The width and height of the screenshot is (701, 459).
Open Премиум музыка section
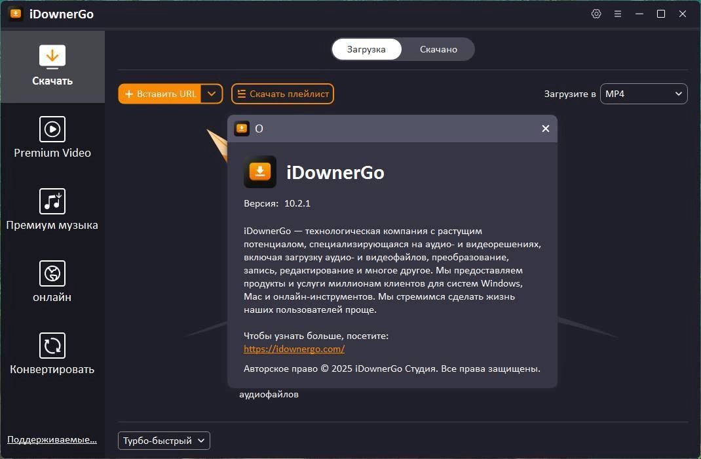pyautogui.click(x=52, y=210)
